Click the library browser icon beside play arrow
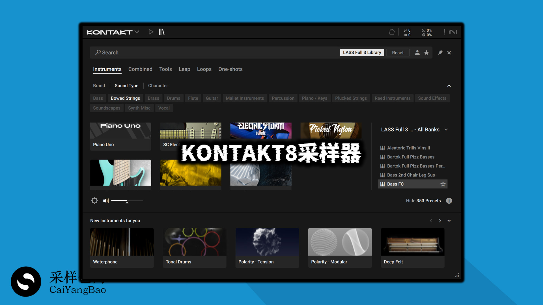This screenshot has width=543, height=305. [x=162, y=32]
